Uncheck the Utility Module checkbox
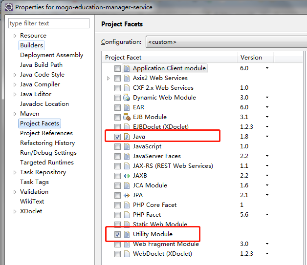This screenshot has height=265, width=307. (x=117, y=234)
